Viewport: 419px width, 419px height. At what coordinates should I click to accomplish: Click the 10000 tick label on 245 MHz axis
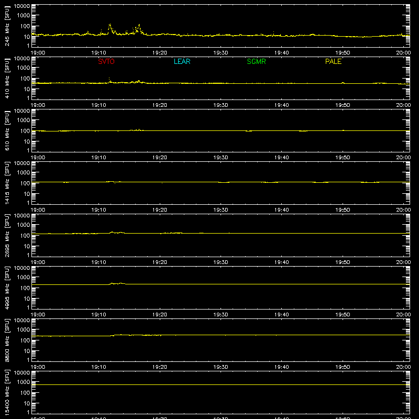click(22, 6)
